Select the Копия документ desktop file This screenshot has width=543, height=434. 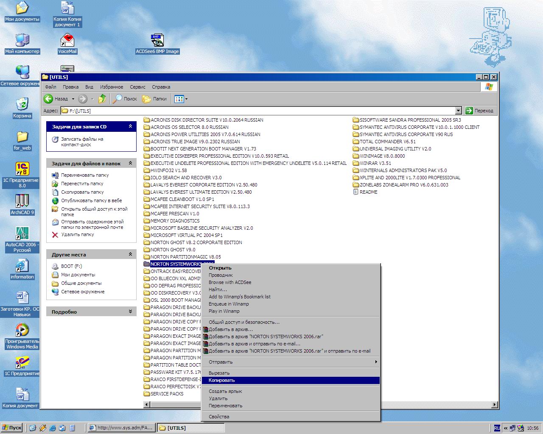pyautogui.click(x=20, y=398)
